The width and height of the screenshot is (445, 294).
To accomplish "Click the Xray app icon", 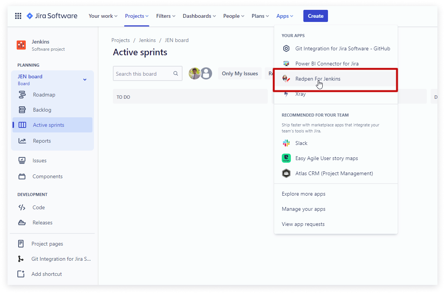I will [x=286, y=94].
